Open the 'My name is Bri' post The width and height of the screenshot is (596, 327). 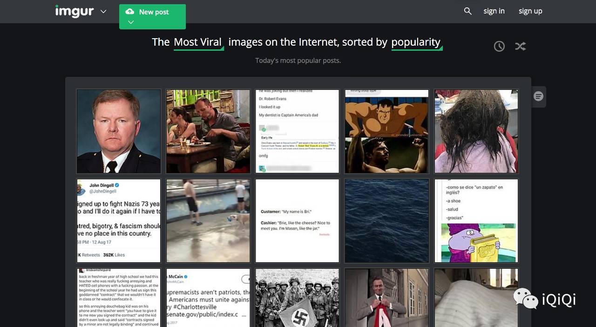tap(298, 221)
